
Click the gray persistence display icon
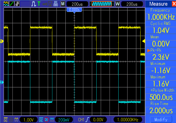[17, 4]
